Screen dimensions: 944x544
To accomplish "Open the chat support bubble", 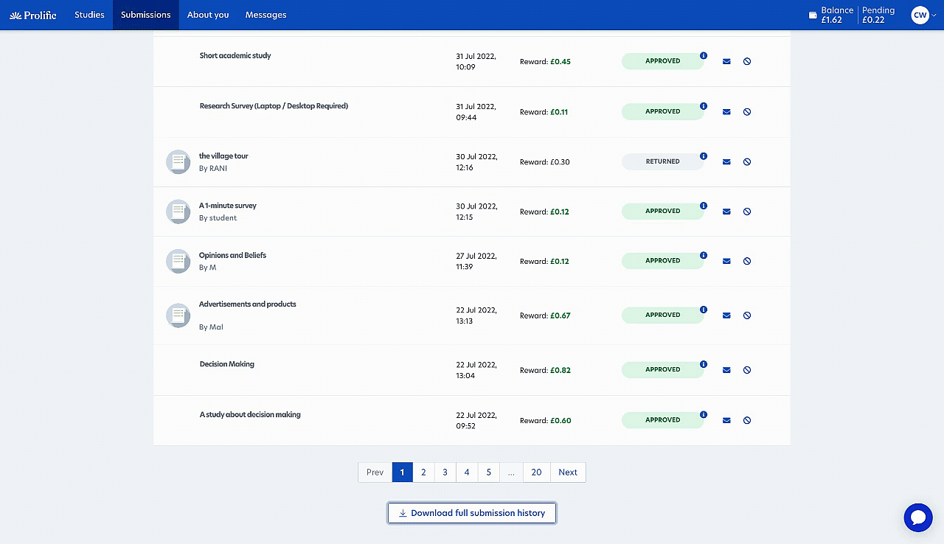I will click(918, 517).
